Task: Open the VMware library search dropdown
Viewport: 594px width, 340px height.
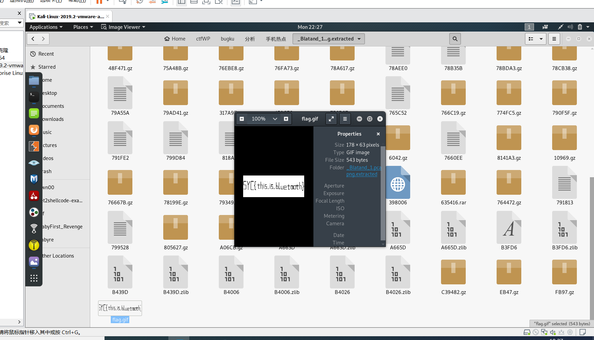Action: [20, 23]
